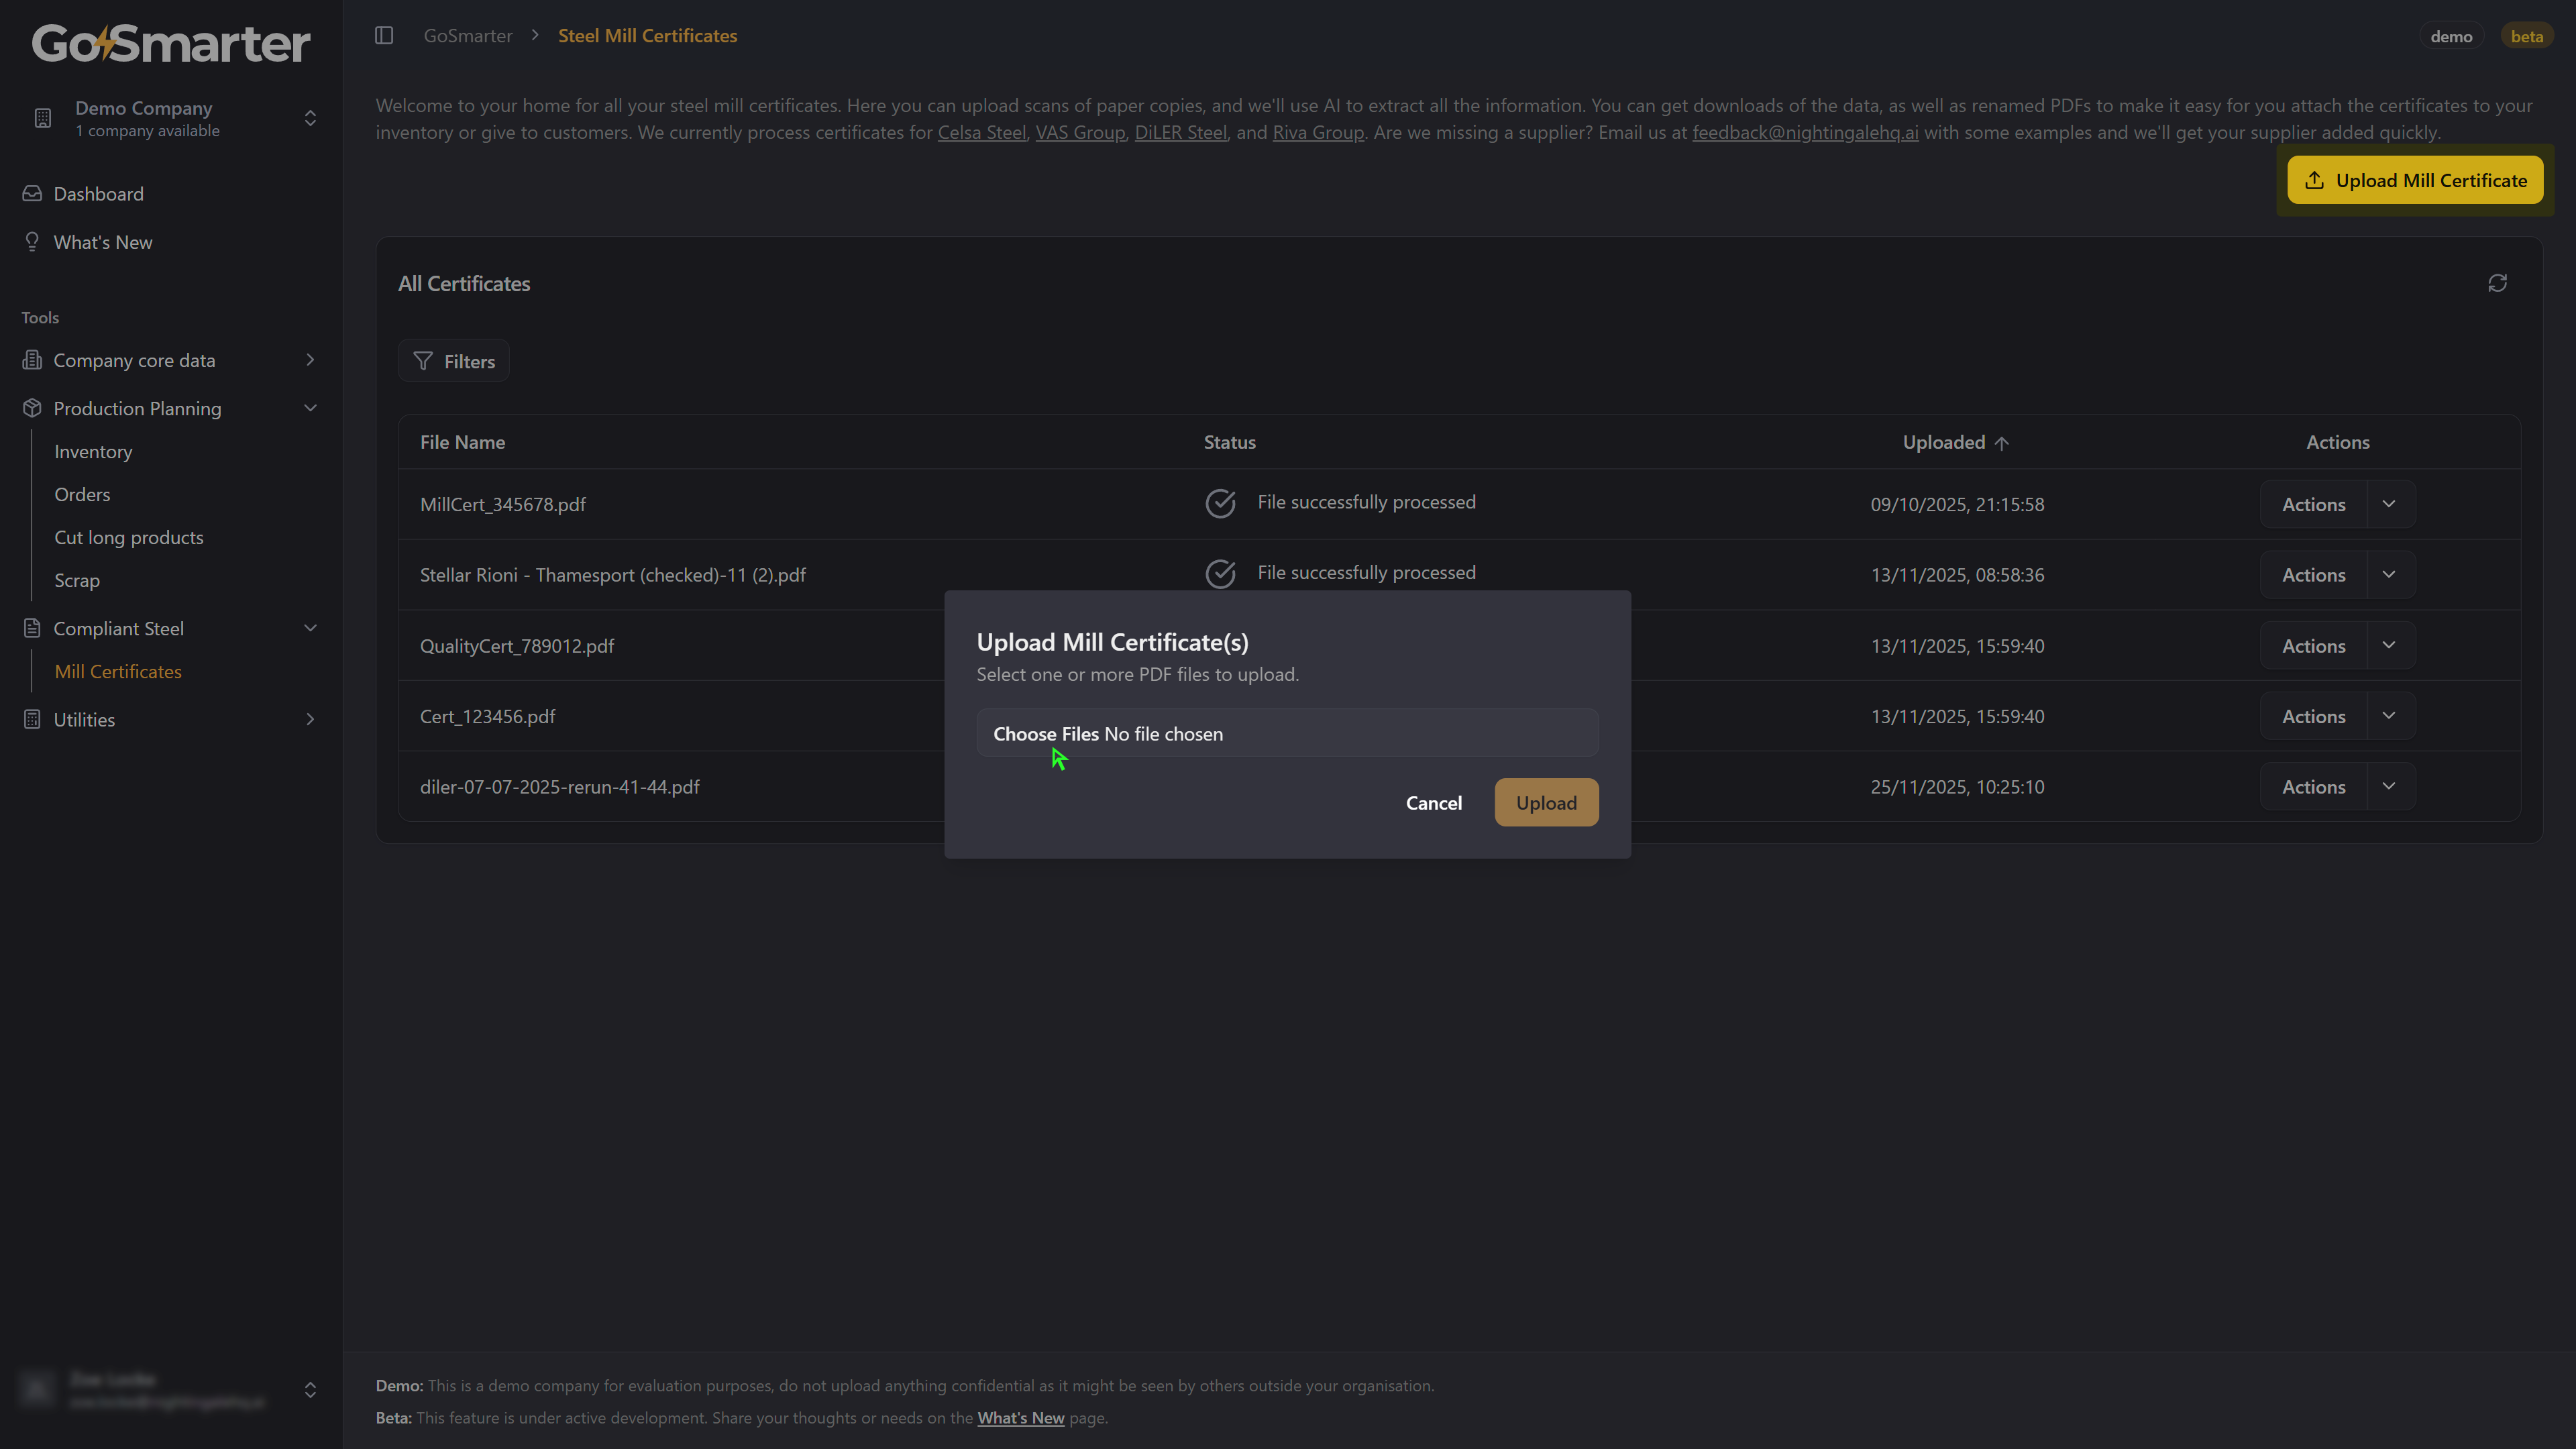Click the Filters funnel icon
Screen dimensions: 2576x1449
point(423,361)
